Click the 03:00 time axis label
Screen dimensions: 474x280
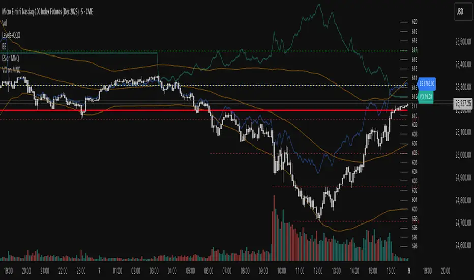click(154, 271)
